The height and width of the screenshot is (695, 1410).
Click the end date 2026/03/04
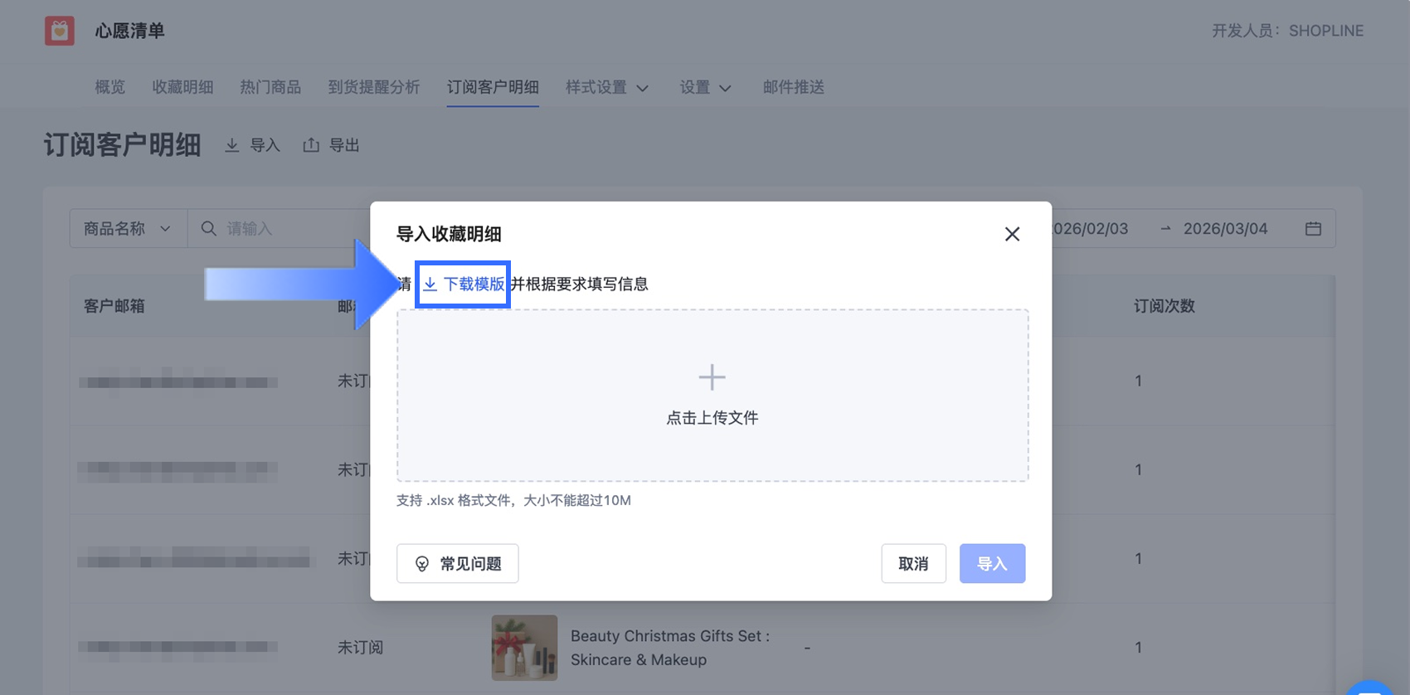click(x=1225, y=228)
